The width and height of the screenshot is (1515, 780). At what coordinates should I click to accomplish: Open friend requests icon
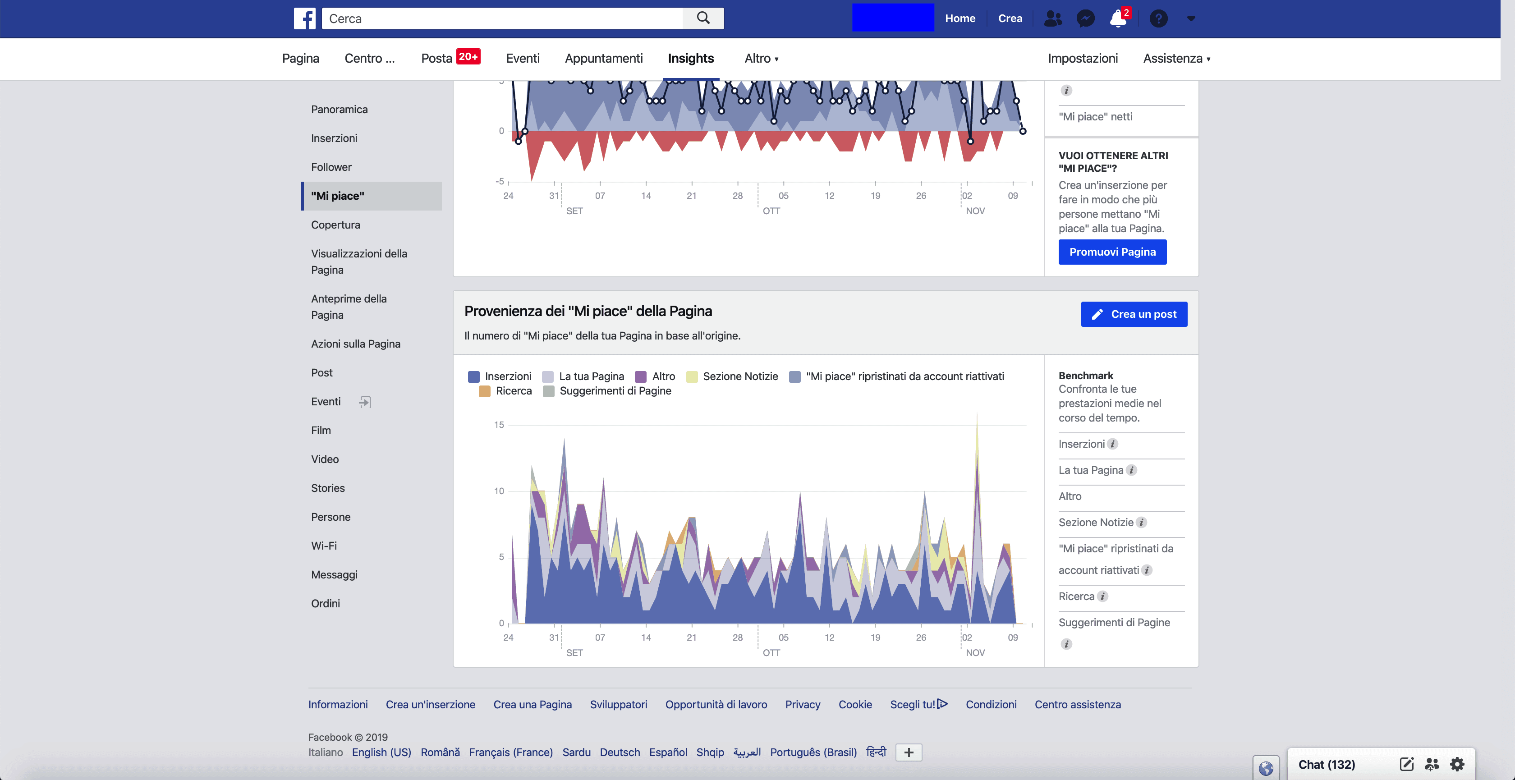[1053, 18]
